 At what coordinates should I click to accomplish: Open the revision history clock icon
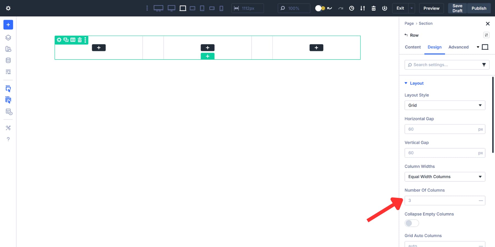coord(351,8)
